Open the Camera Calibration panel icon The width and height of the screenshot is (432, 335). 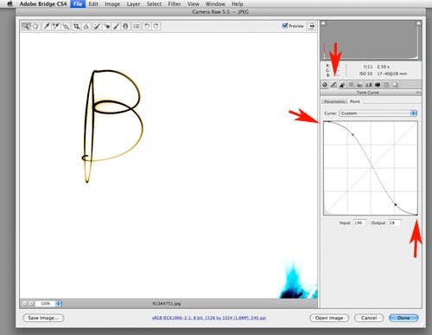[x=378, y=85]
